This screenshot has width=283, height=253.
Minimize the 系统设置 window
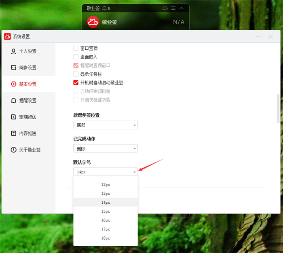[258, 37]
